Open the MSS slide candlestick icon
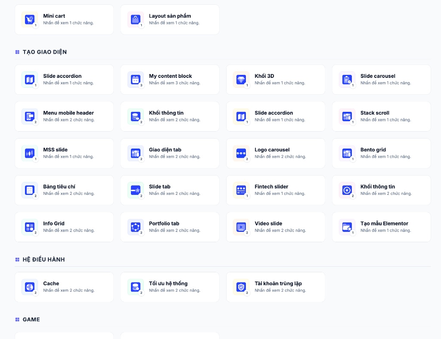This screenshot has width=441, height=339. click(30, 153)
